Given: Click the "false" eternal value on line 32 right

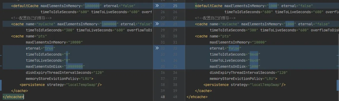Looking at the screenshot, I should [234, 48].
